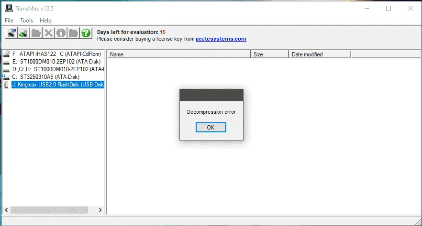Click the grayed first folder toolbar icon
This screenshot has height=226, width=422.
[x=36, y=33]
